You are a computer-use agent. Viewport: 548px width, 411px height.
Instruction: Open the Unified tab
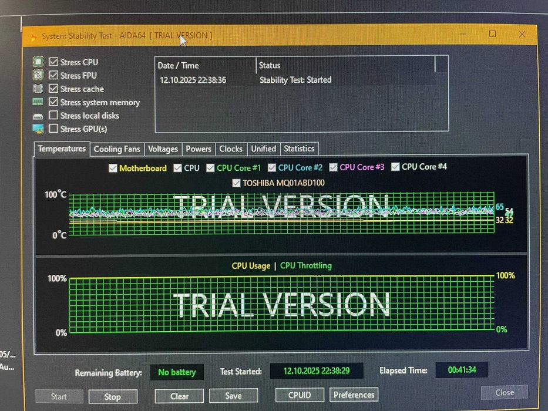coord(264,149)
